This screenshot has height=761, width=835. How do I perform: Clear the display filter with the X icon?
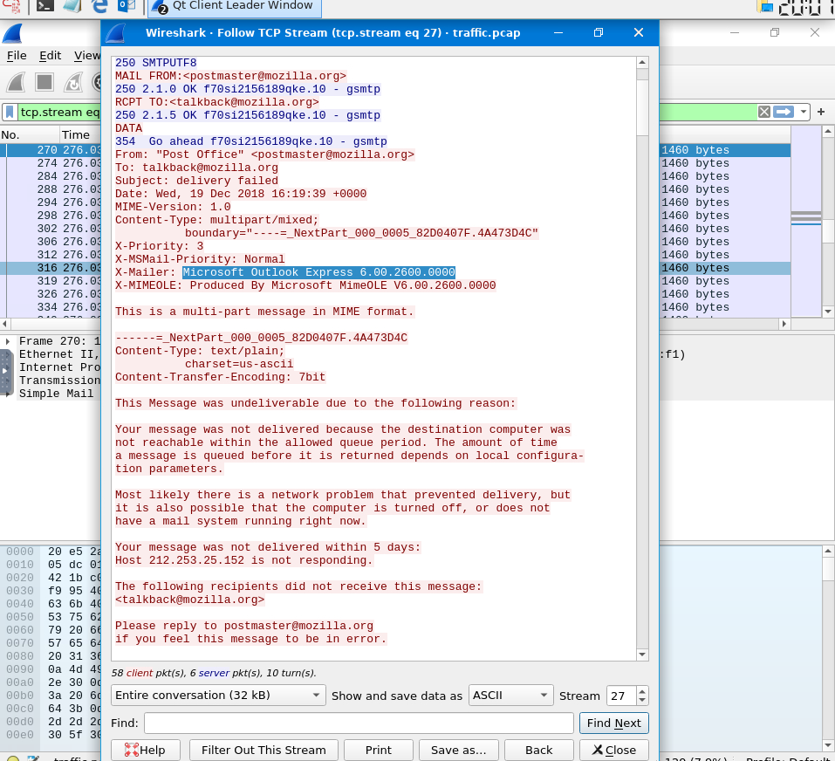(x=764, y=112)
